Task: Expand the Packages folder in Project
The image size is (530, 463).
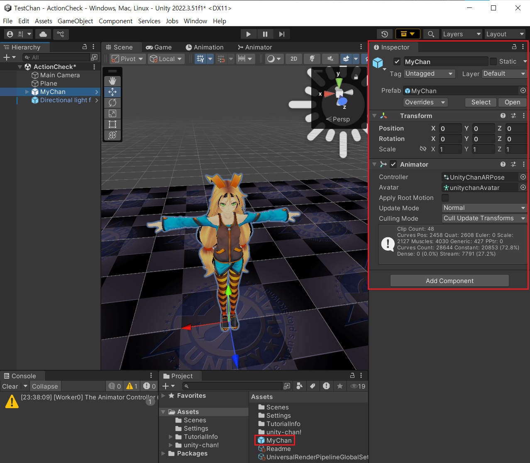Action: [x=164, y=453]
